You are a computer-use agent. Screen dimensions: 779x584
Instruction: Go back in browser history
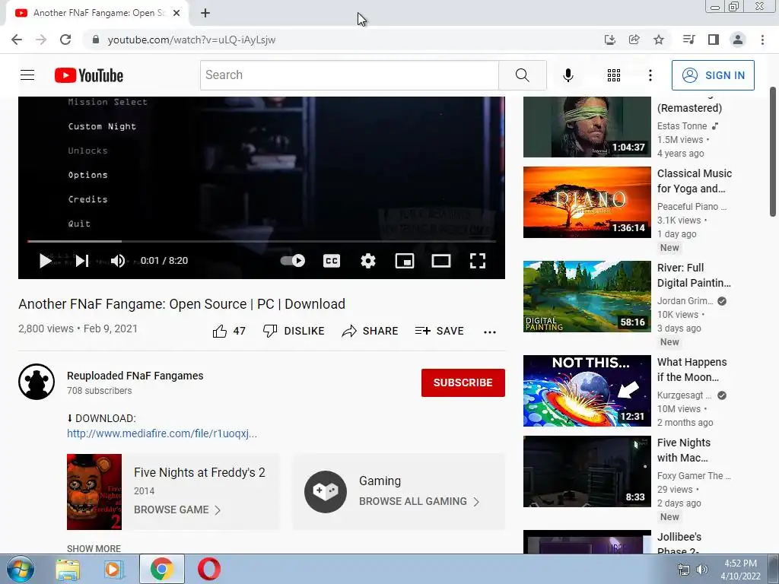coord(17,40)
